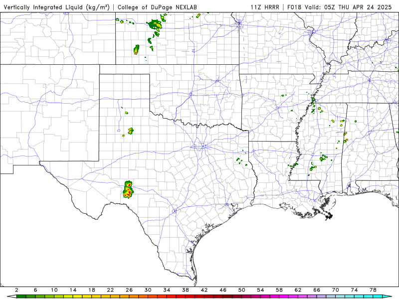Click the color scale label "22"
Viewport: 399px width, 299px height.
click(x=110, y=290)
